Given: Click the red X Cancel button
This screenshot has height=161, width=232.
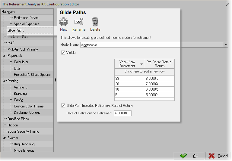Looking at the screenshot, I should 217,156.
